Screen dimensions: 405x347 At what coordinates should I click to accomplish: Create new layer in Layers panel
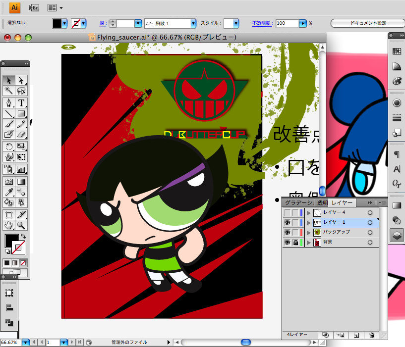click(356, 335)
